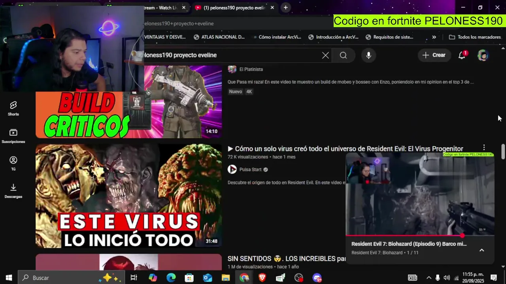The image size is (506, 284).
Task: Open the volume control in the tray
Action: coord(447,278)
